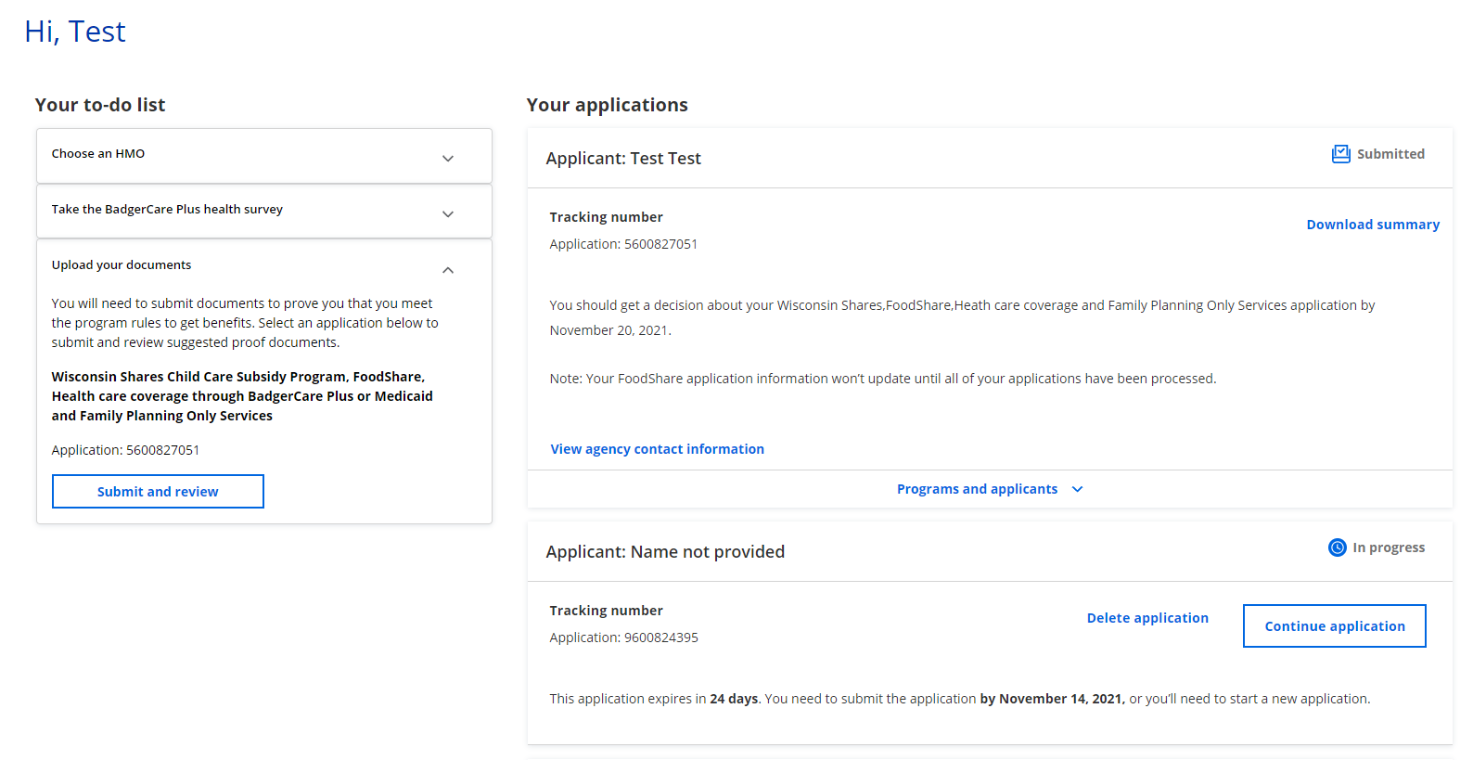Click the In progress clock icon
The height and width of the screenshot is (760, 1473).
1337,547
